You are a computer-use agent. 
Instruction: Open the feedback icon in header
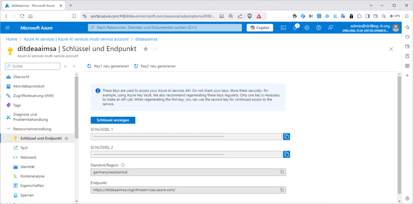330,28
